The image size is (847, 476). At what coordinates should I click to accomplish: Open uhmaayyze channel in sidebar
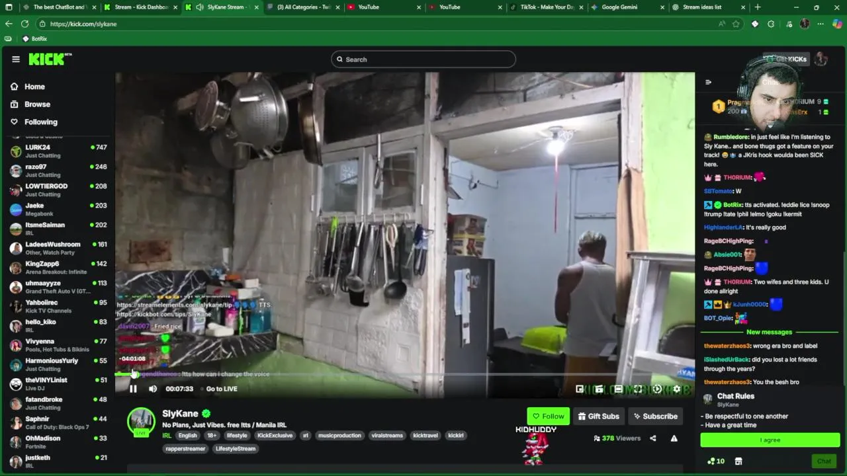click(x=58, y=287)
